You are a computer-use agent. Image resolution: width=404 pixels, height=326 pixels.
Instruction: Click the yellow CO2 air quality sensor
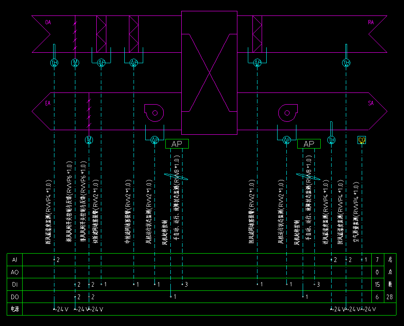(x=362, y=140)
